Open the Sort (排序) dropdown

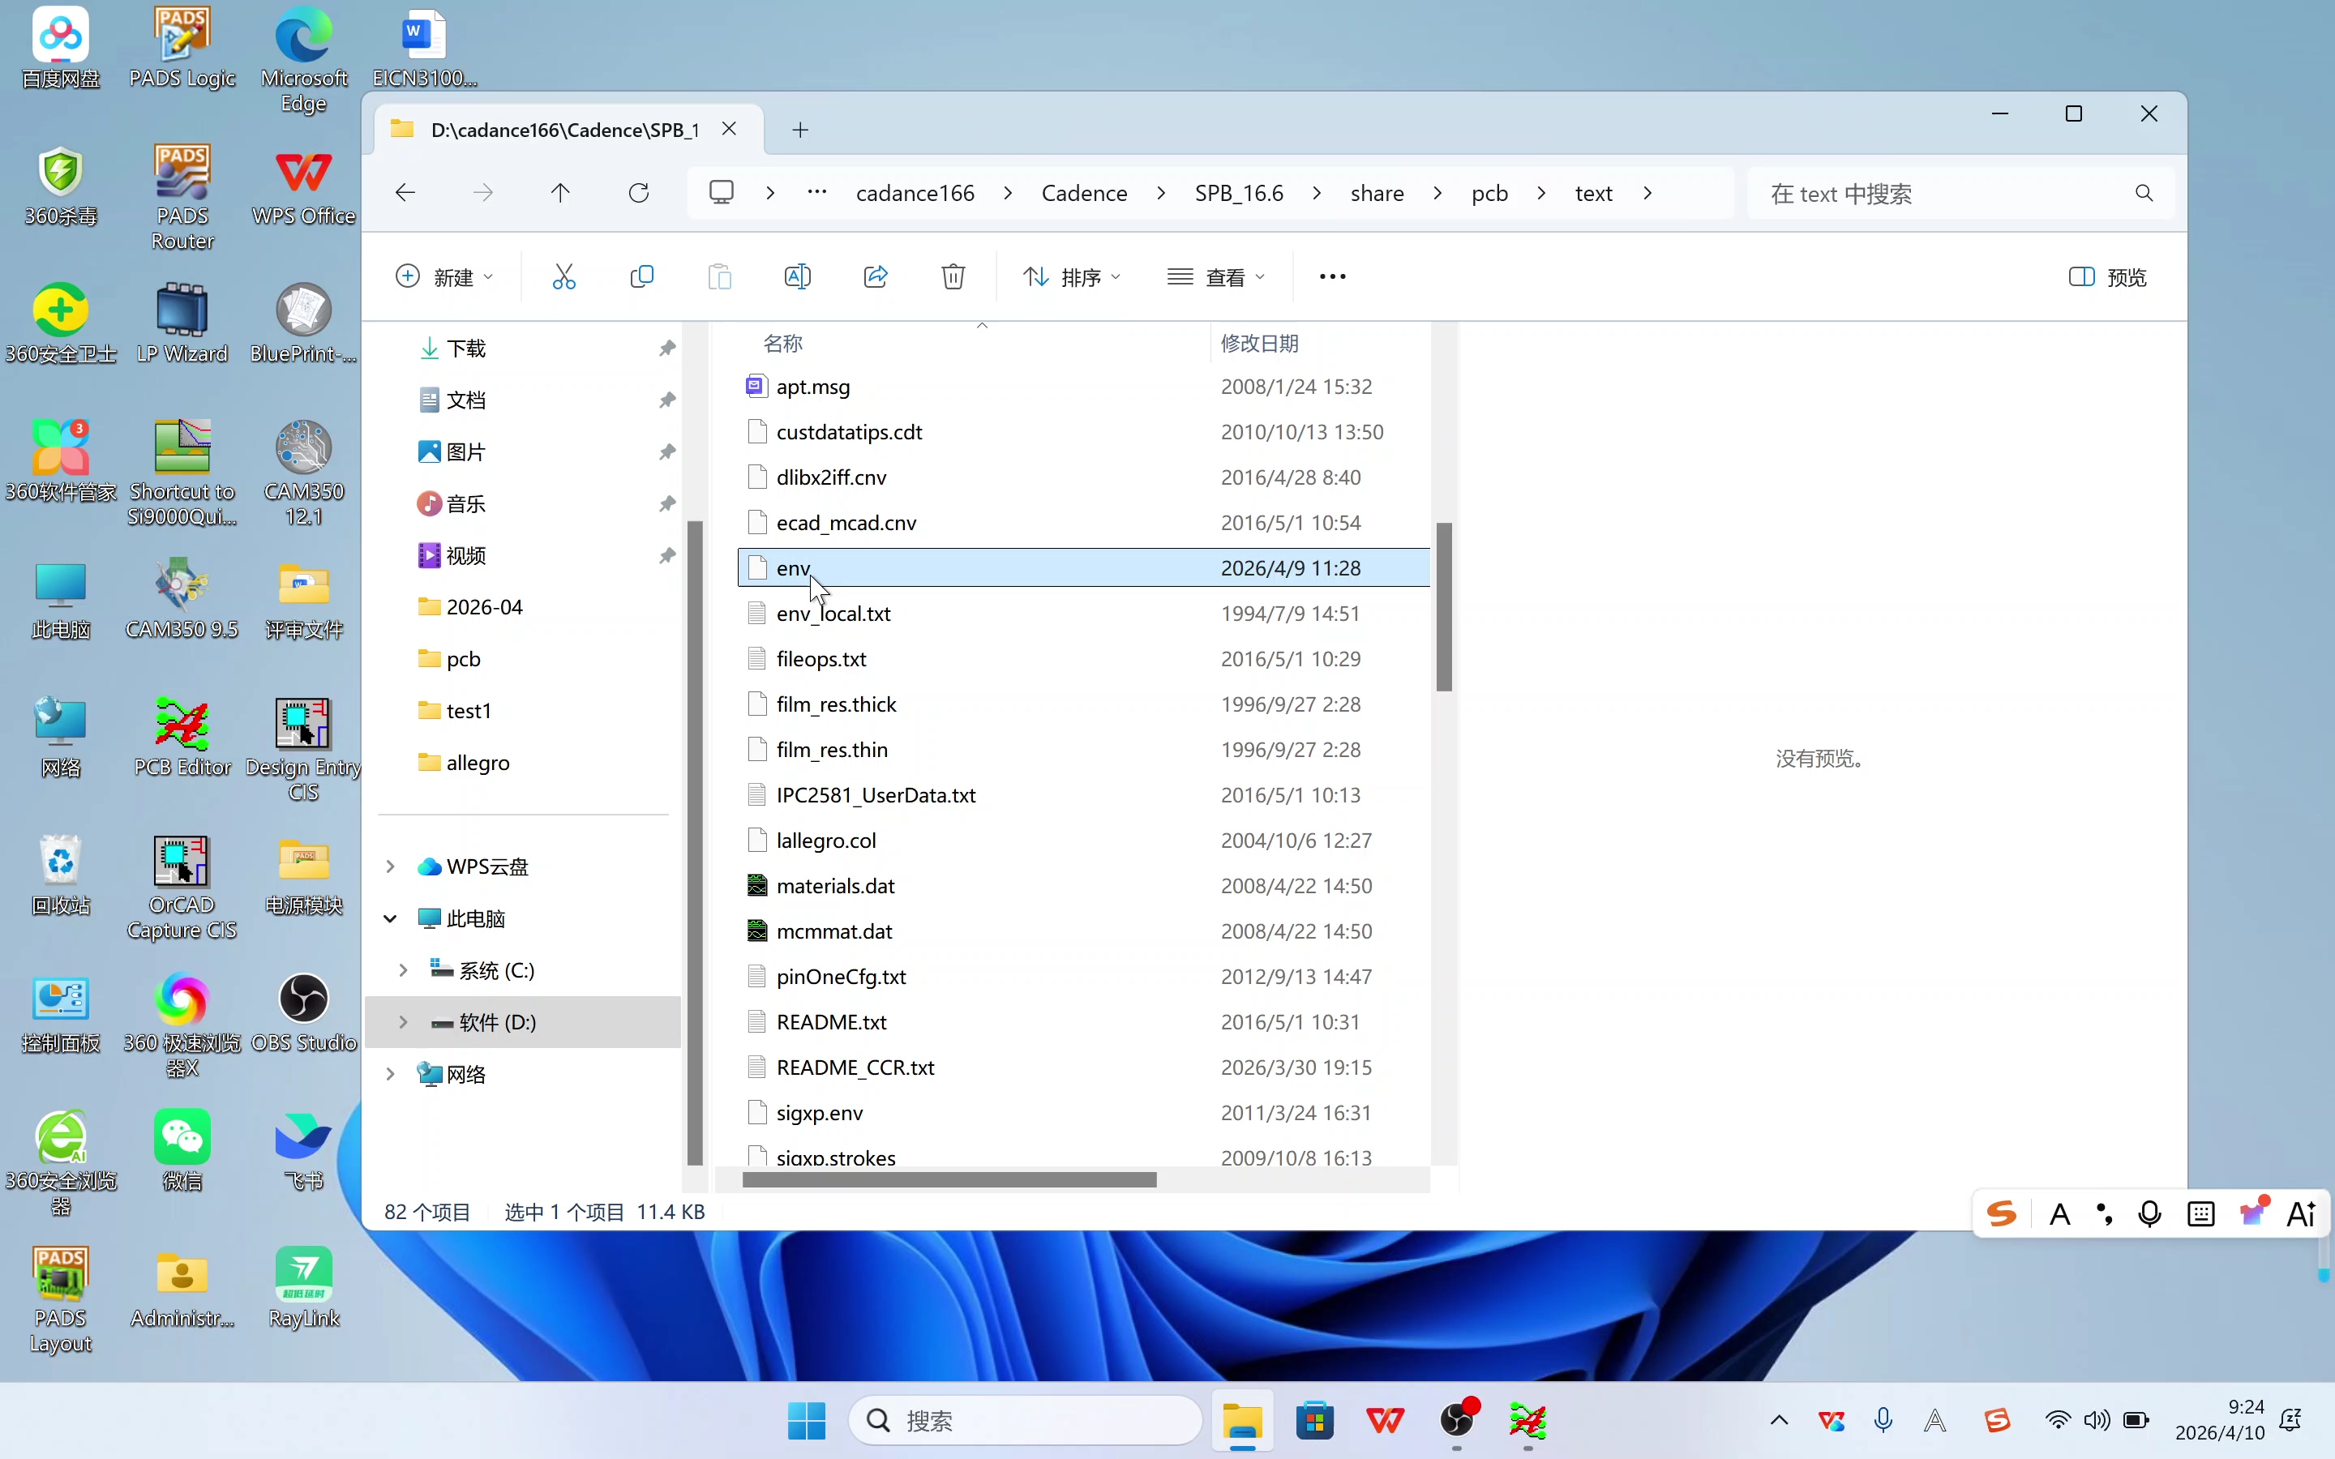1072,277
